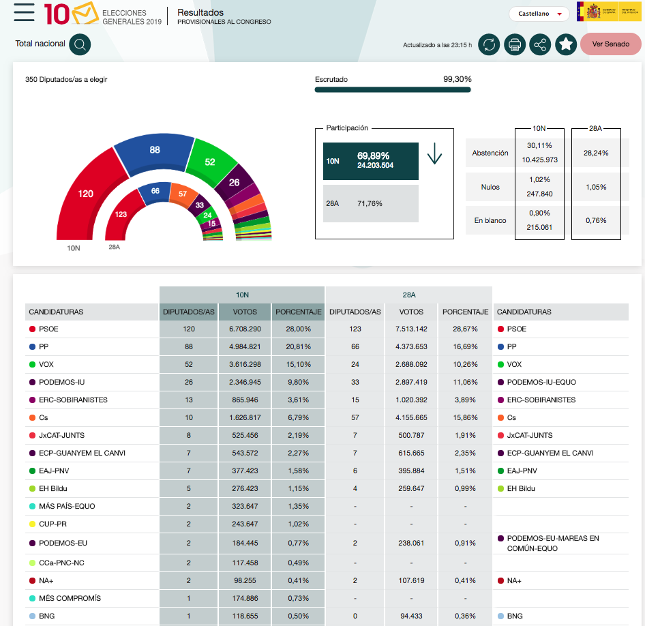Open the hamburger navigation menu
The height and width of the screenshot is (626, 645).
coord(24,12)
